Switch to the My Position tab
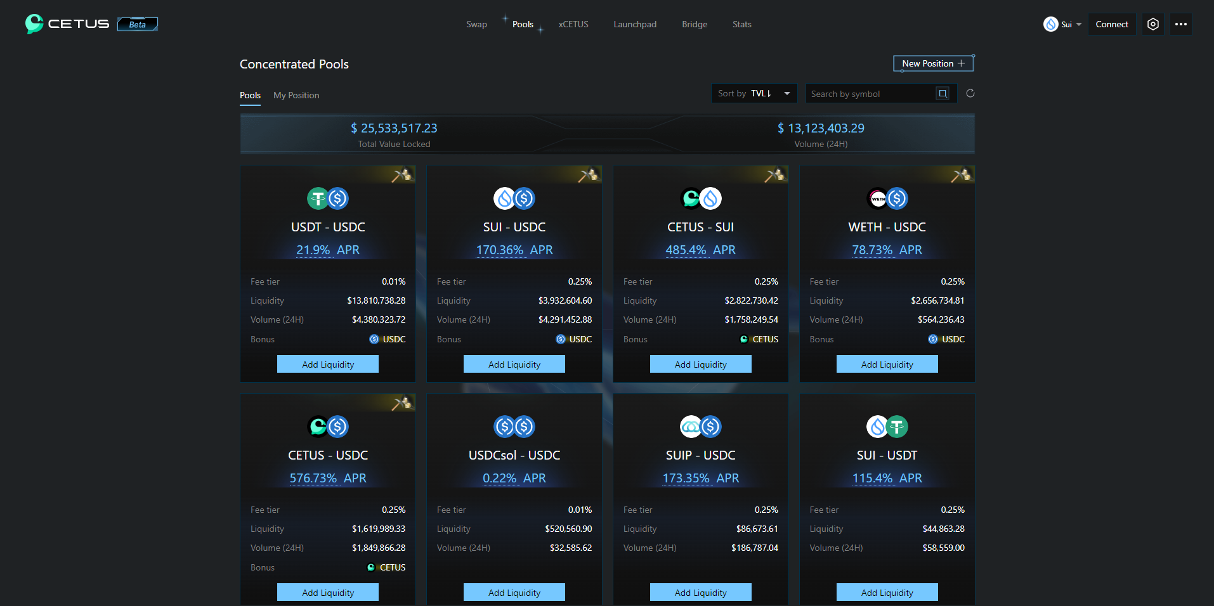 [x=296, y=95]
